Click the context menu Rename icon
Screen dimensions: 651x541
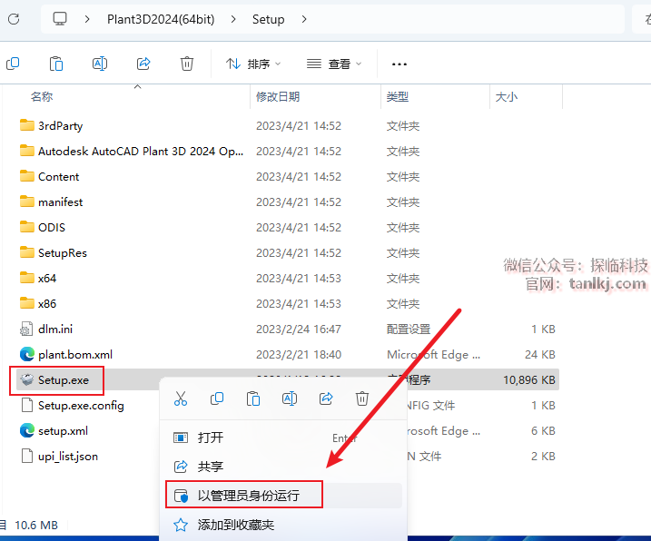pos(290,398)
